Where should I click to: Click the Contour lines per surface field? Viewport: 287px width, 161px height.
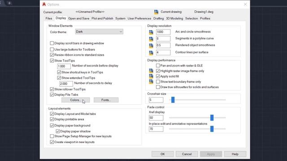(163, 52)
